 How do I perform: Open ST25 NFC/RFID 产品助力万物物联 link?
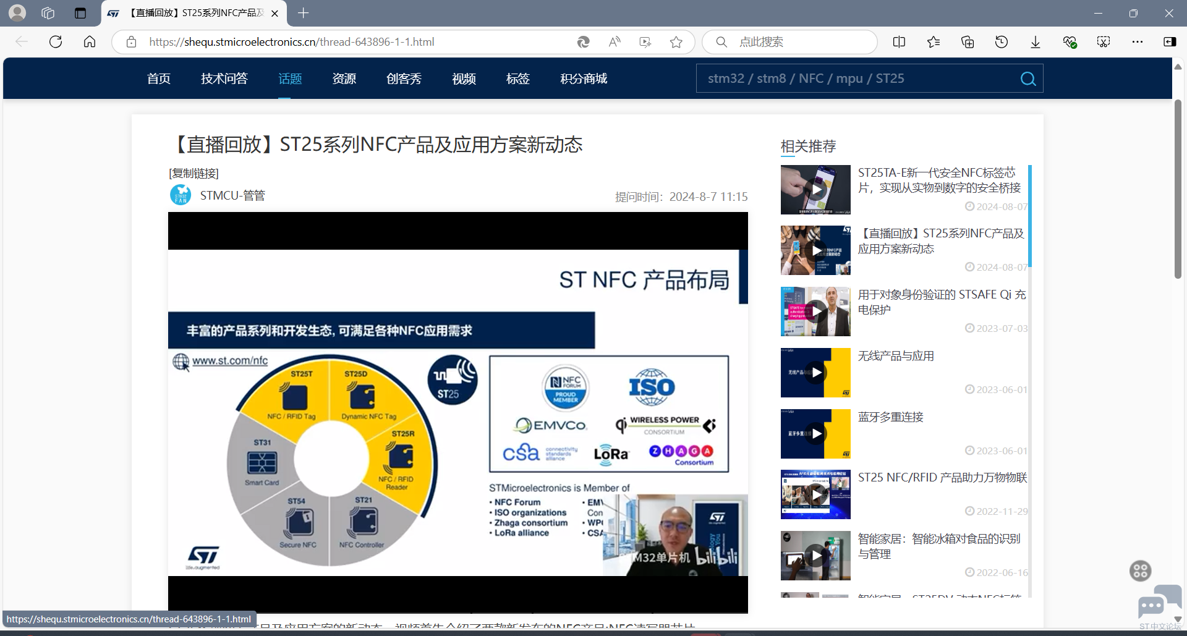point(942,478)
